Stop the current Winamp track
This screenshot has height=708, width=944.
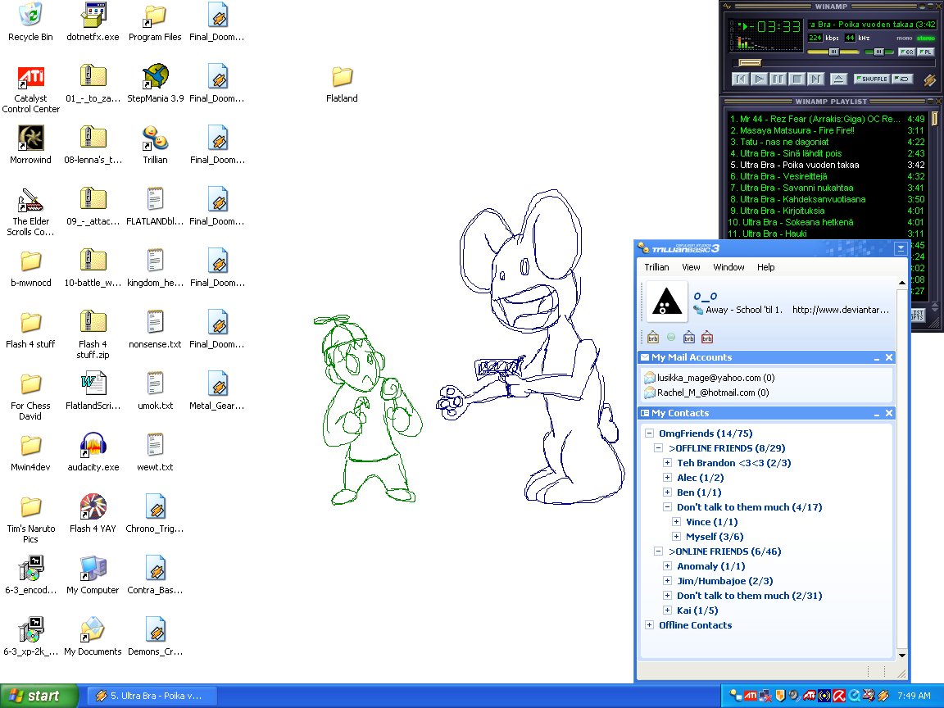[796, 79]
